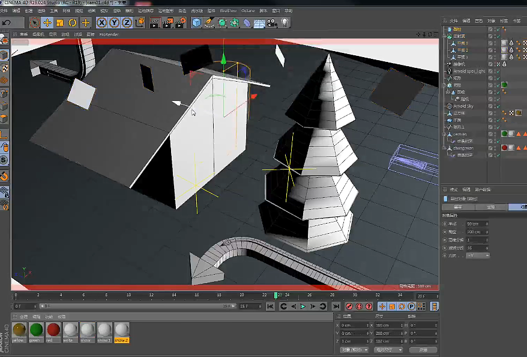Click the Arnold spot_light icon in the object list
527x357 pixels.
click(449, 72)
